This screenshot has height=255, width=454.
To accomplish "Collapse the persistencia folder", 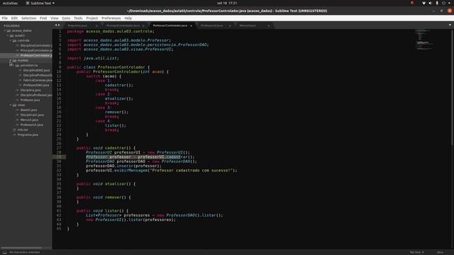I will (13, 65).
